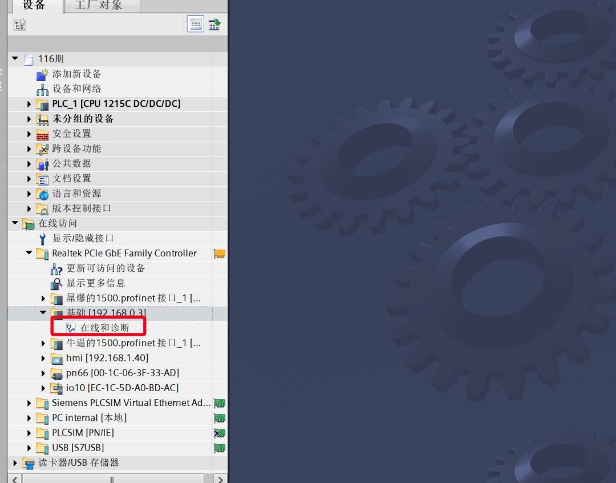
Task: Collapse Realtek PCIe GbE Family Controller
Action: coord(29,253)
